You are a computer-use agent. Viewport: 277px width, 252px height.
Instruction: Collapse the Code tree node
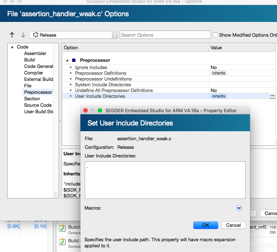click(12, 47)
